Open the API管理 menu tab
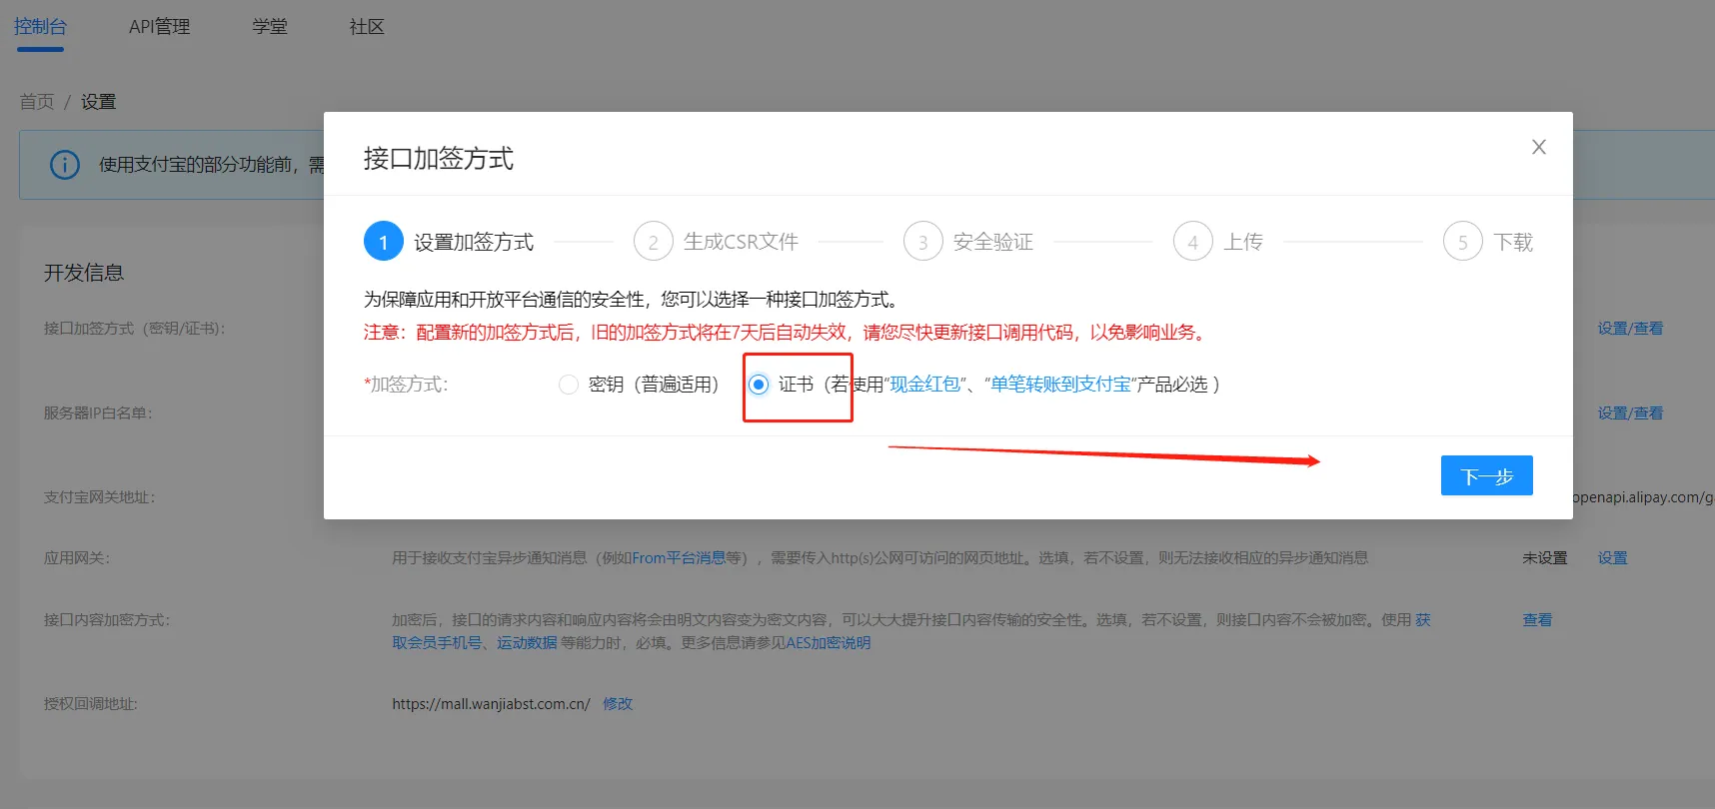Screen dimensions: 1715x809 coord(159,27)
